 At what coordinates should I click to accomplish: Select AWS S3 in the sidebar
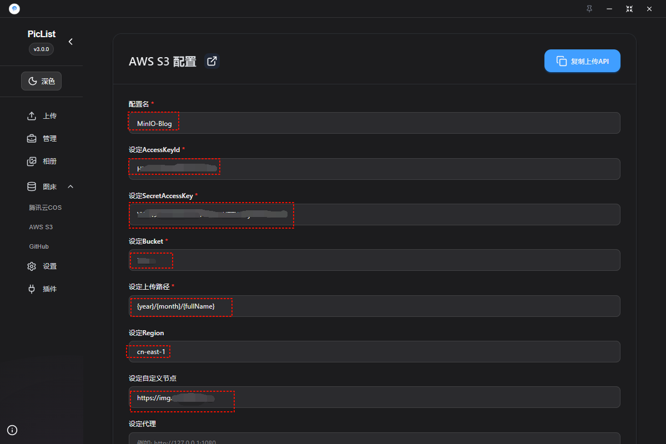click(x=41, y=227)
